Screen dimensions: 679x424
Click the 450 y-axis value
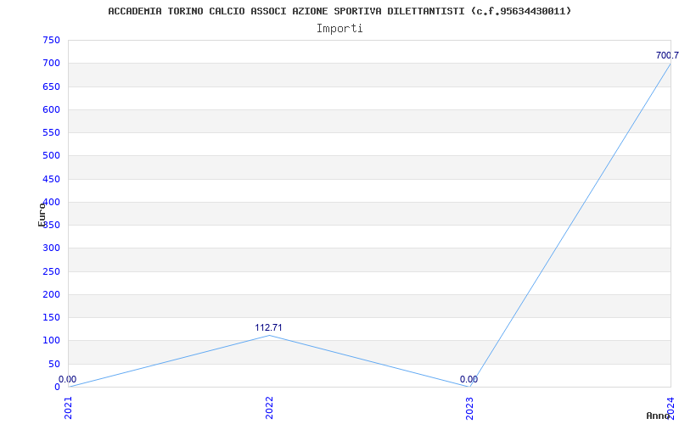51,179
